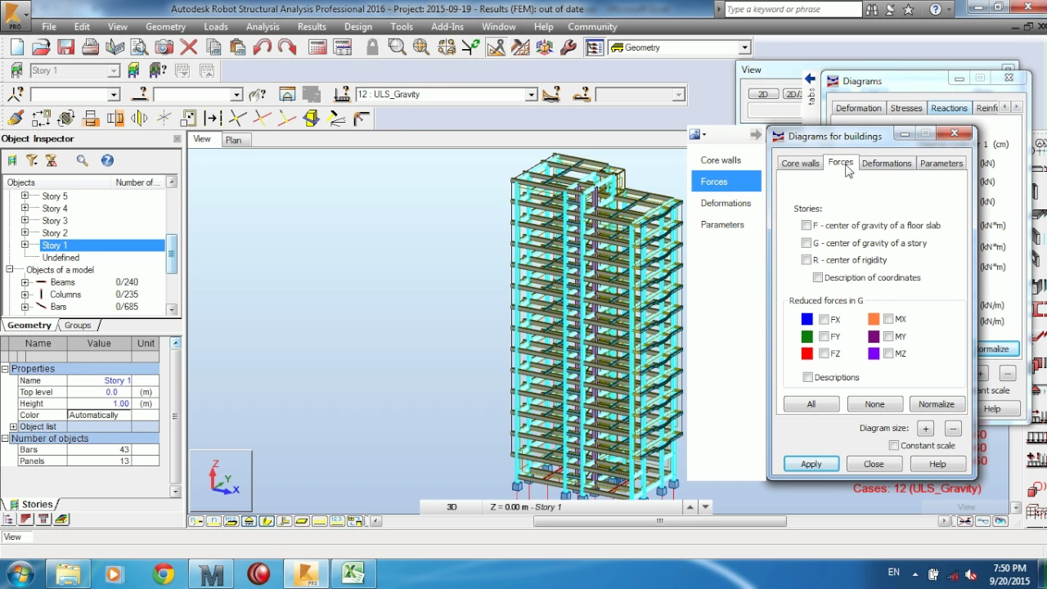1047x589 pixels.
Task: Enable R - center of rigidity checkbox
Action: [807, 260]
